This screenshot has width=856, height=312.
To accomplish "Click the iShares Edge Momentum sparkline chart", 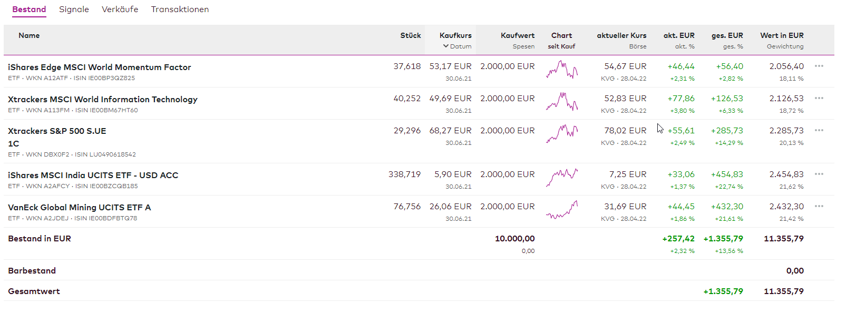I will coord(562,70).
